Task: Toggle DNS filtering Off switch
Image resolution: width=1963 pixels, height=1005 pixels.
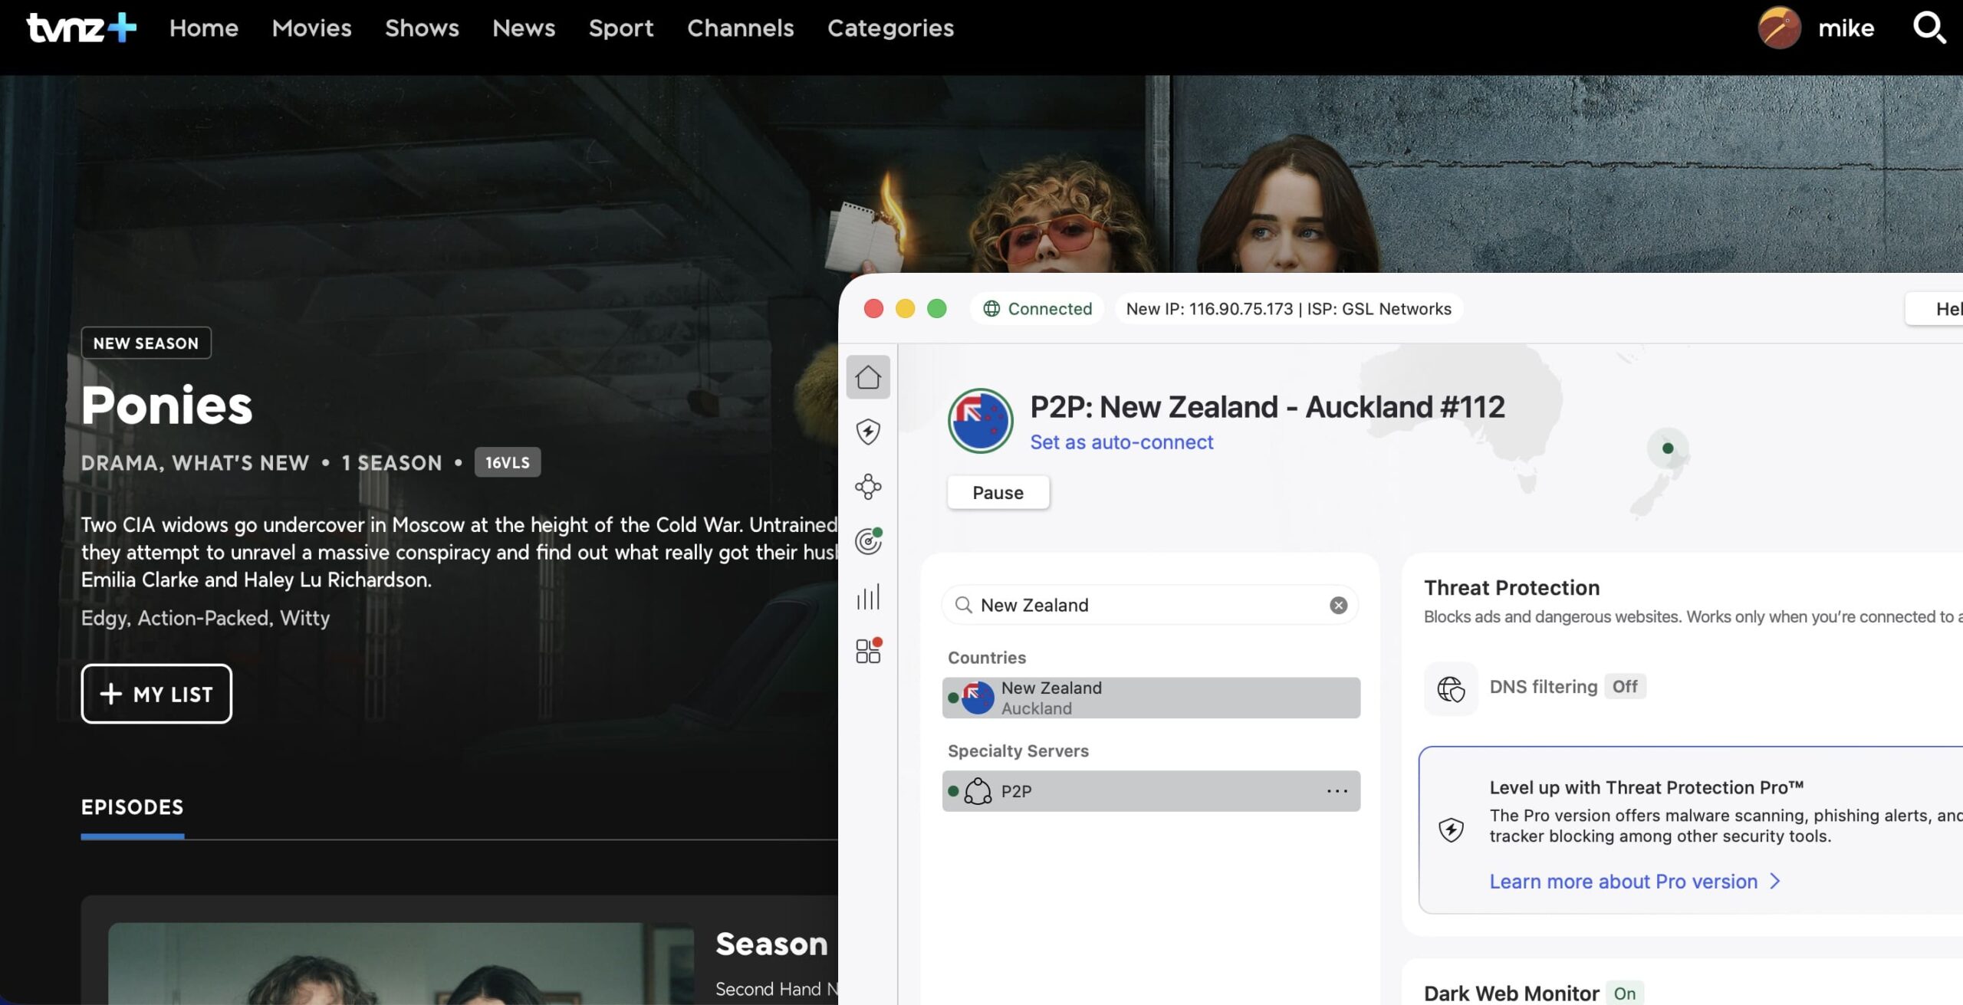Action: tap(1624, 687)
